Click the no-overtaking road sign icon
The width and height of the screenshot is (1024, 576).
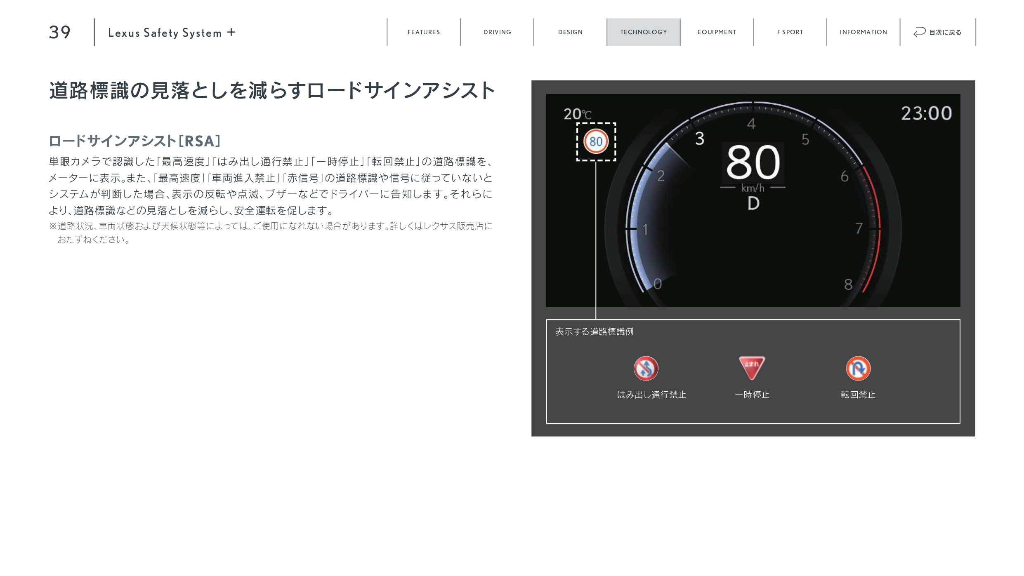(646, 368)
